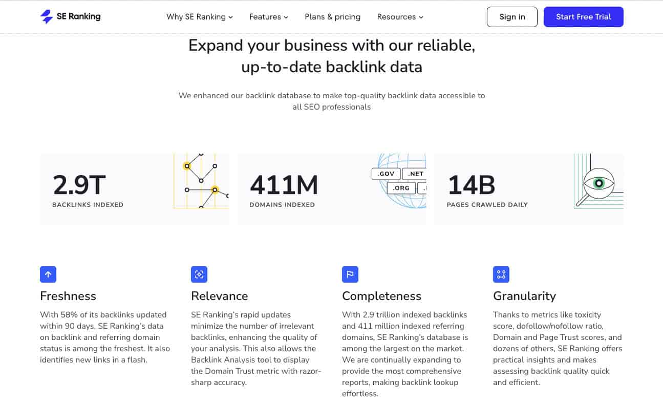
Task: Expand the Resources dropdown menu
Action: point(400,17)
